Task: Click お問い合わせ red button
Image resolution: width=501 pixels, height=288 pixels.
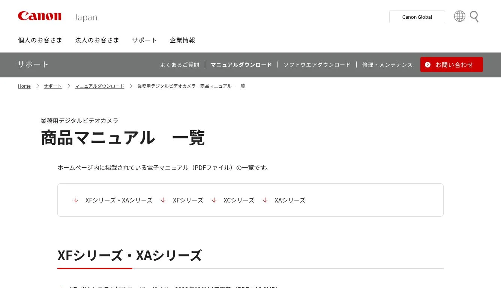Action: coord(451,64)
